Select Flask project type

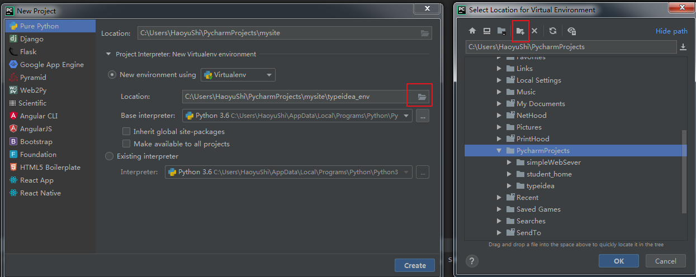[50, 52]
